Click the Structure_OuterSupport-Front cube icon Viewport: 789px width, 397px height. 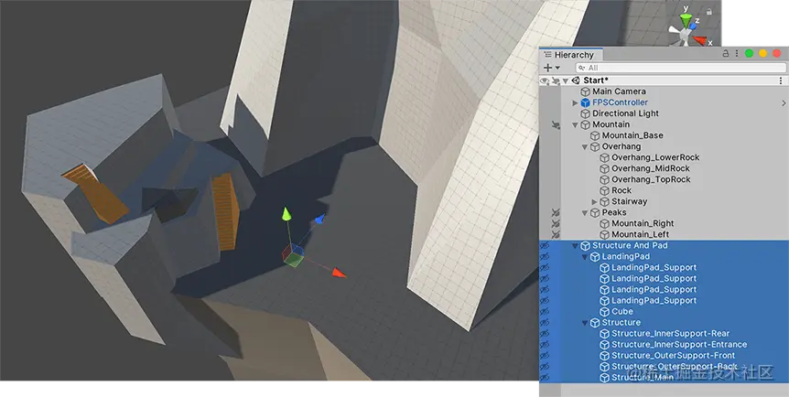point(604,356)
